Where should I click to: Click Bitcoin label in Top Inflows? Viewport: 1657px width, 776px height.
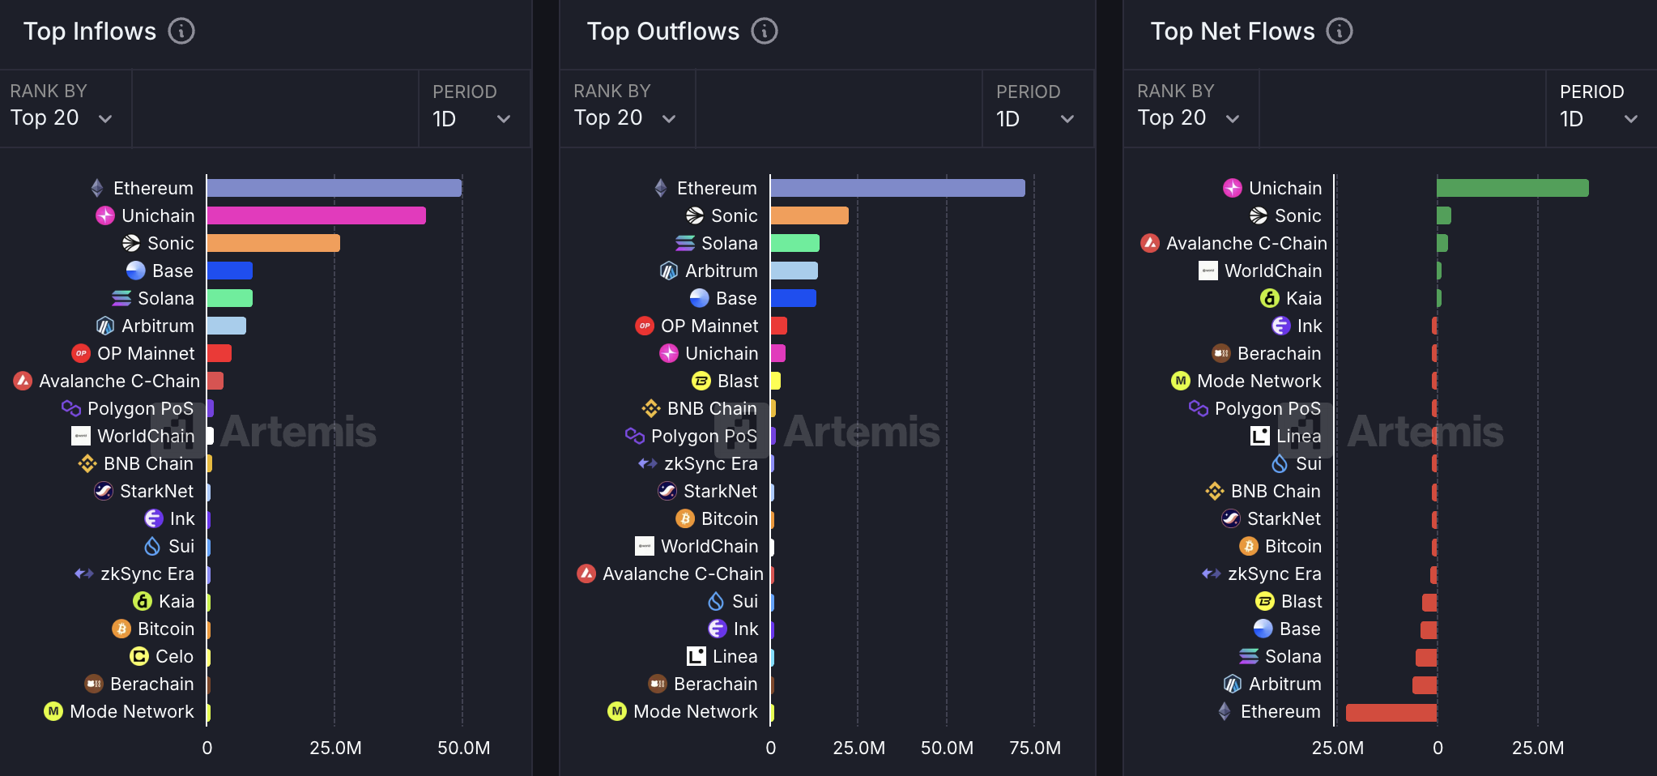coord(166,629)
